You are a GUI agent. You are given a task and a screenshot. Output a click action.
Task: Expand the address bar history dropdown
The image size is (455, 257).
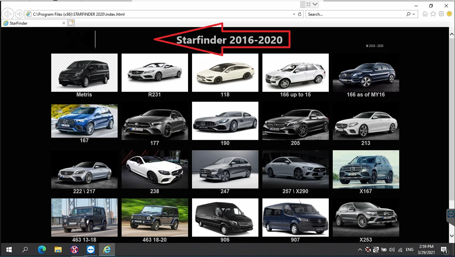[x=294, y=14]
